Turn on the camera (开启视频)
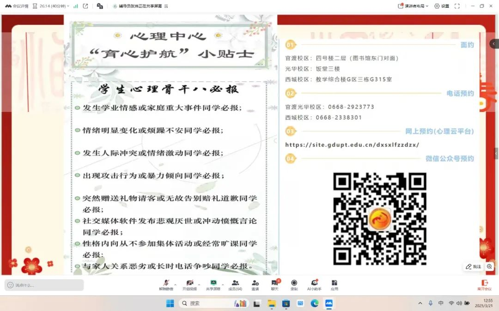This screenshot has width=499, height=311. pyautogui.click(x=190, y=285)
